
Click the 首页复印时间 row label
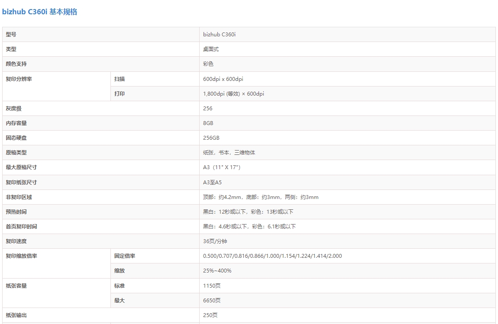click(22, 227)
